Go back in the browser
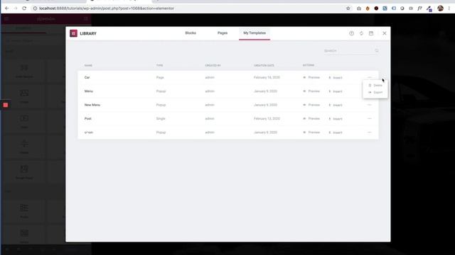Image resolution: width=455 pixels, height=255 pixels. point(6,8)
